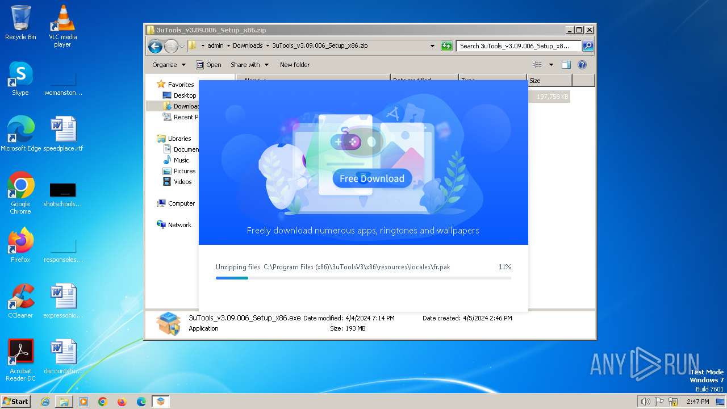Open Acrobat Reader DC desktop shortcut
Screen dimensions: 727x409
tap(20, 360)
